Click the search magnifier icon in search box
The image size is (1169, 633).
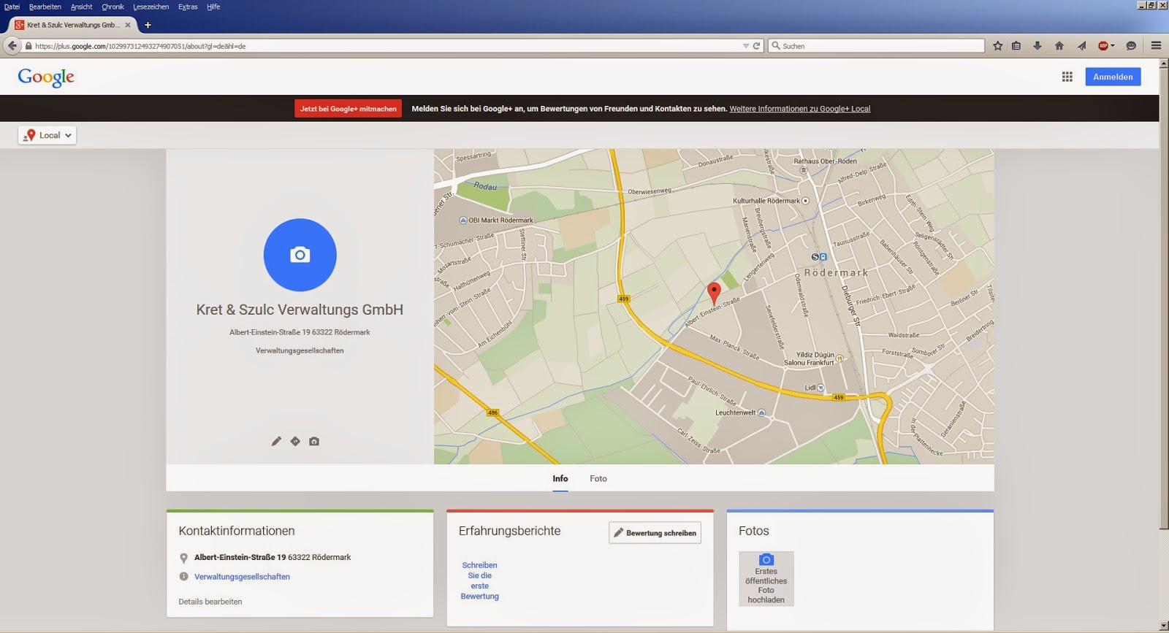(776, 45)
